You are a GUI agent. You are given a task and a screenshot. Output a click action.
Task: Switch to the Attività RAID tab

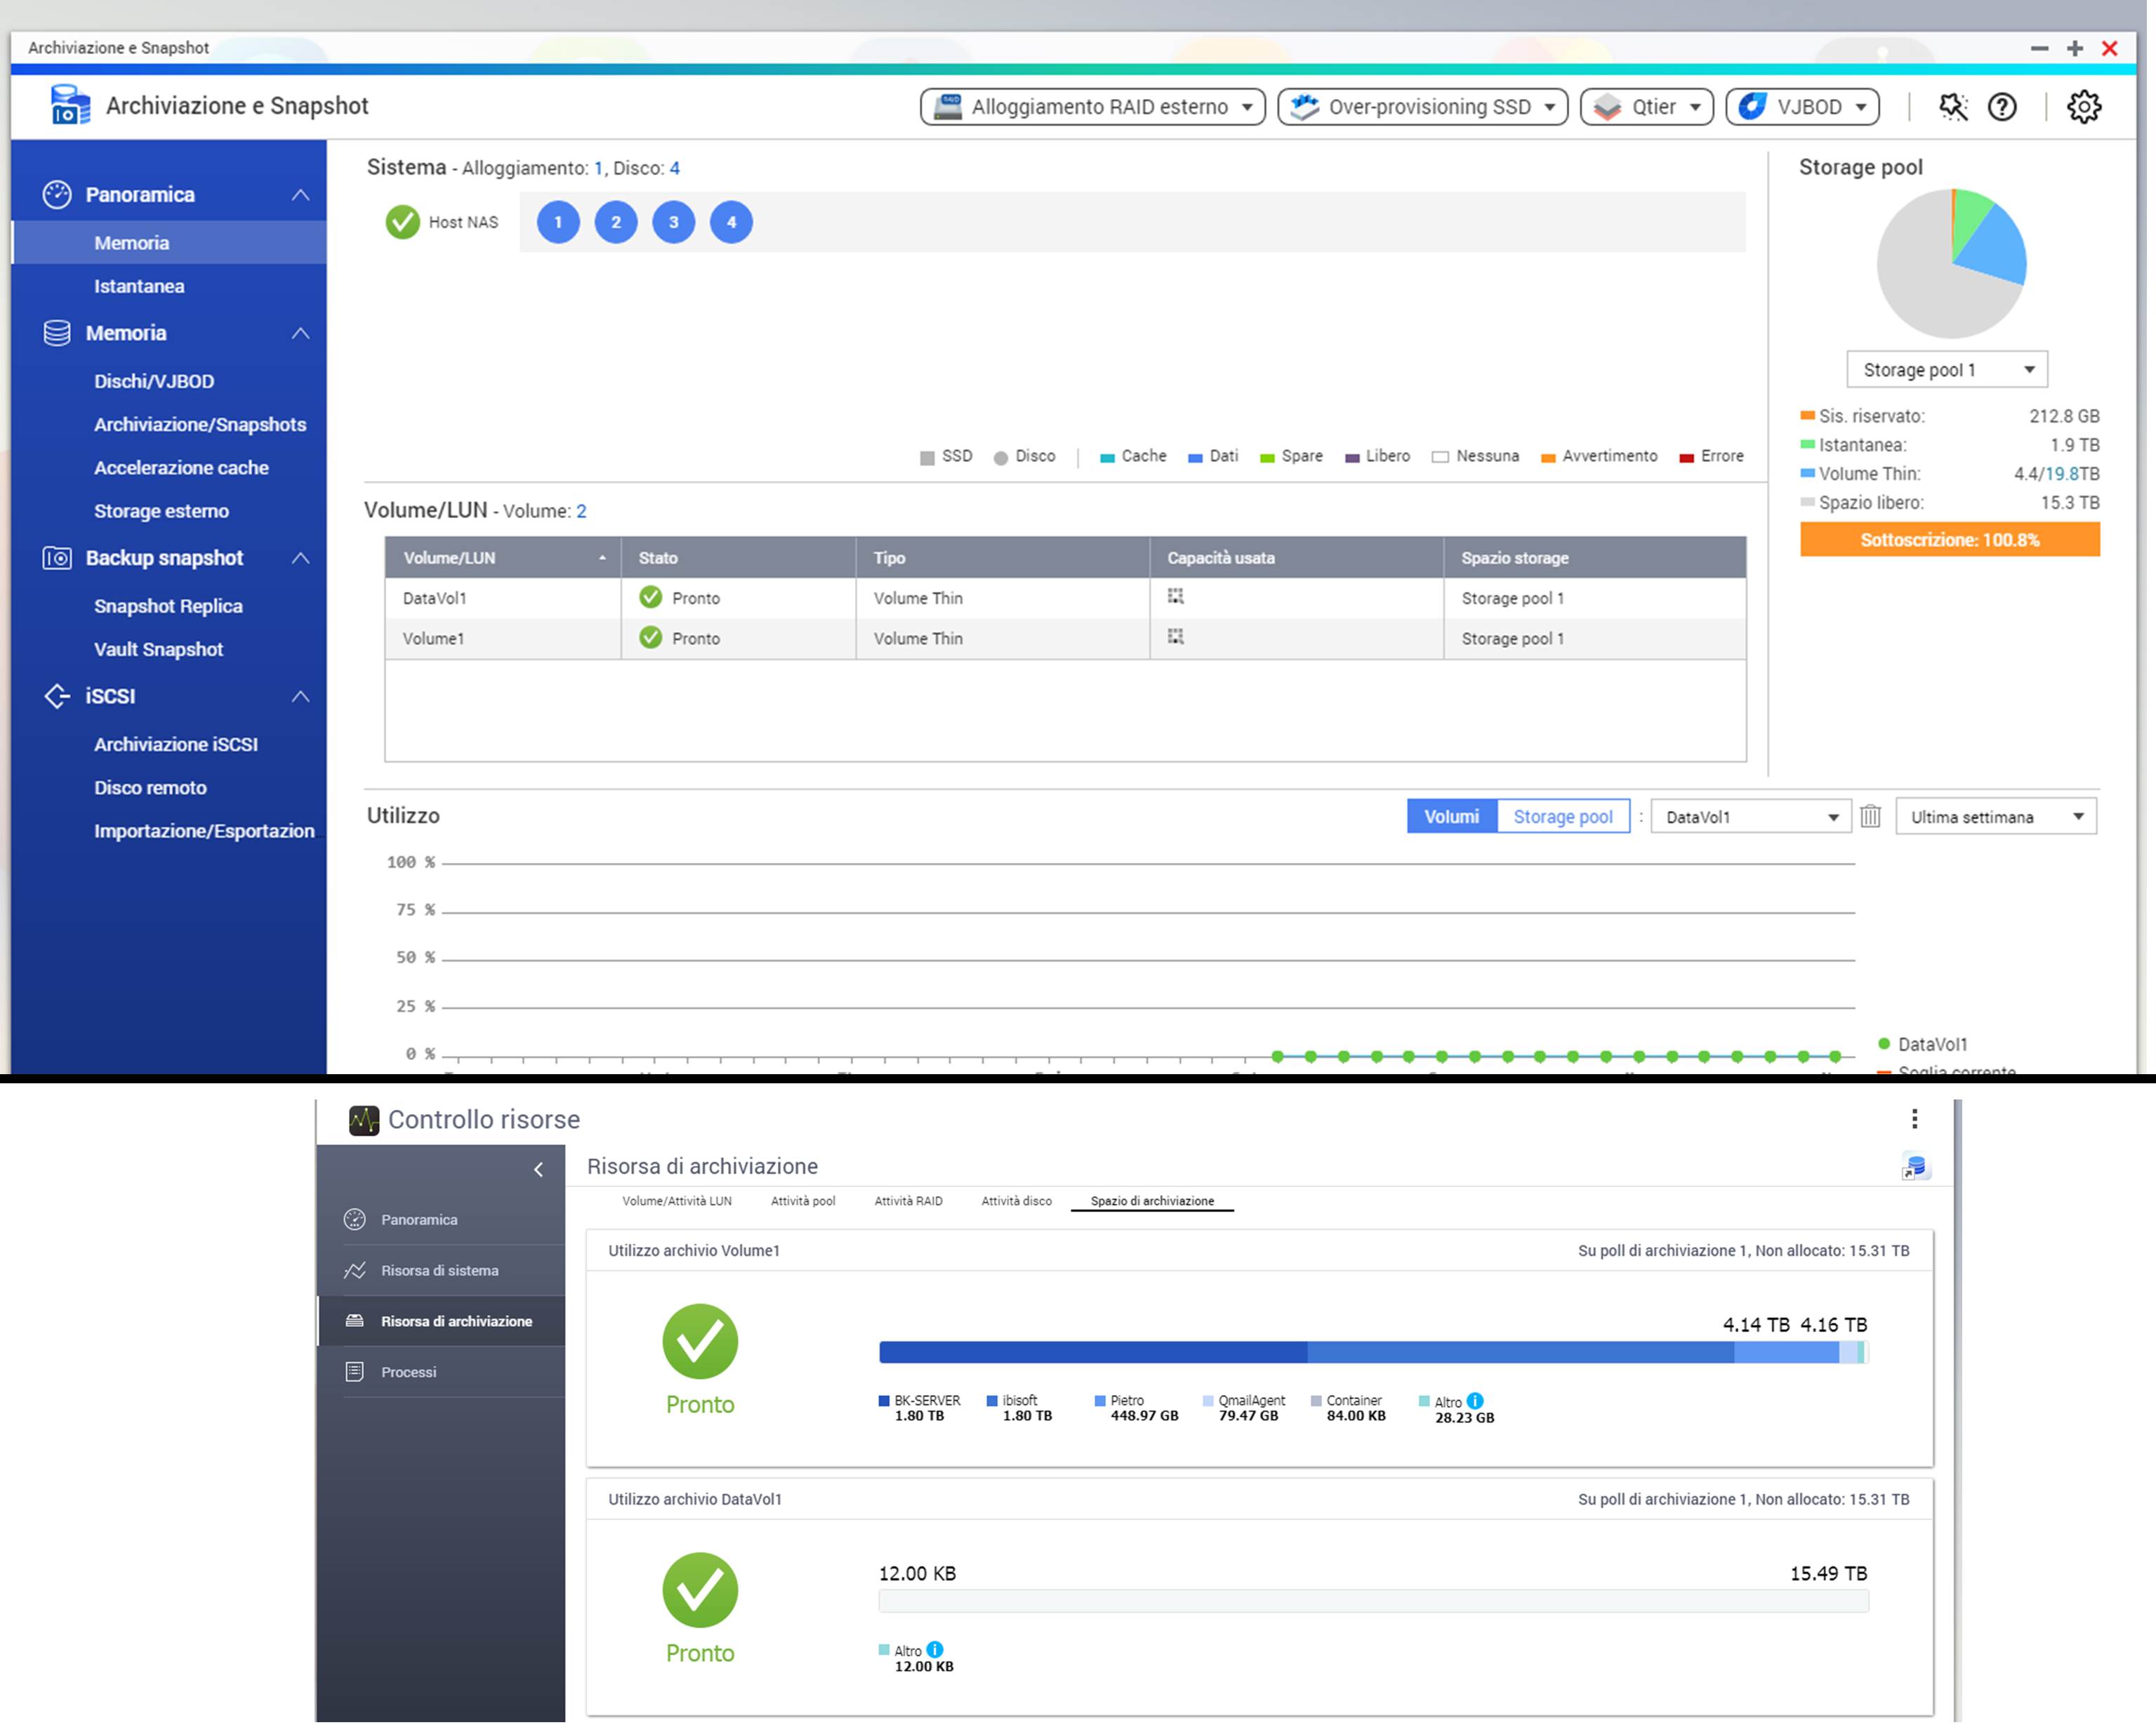pos(908,1201)
